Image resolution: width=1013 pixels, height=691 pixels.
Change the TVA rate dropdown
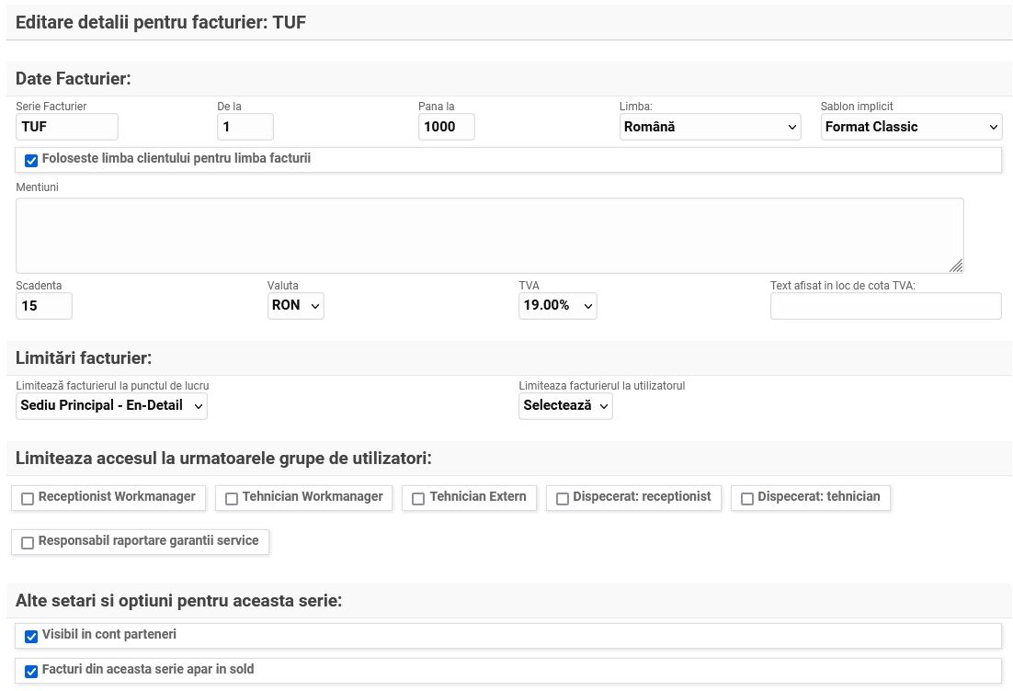point(557,305)
